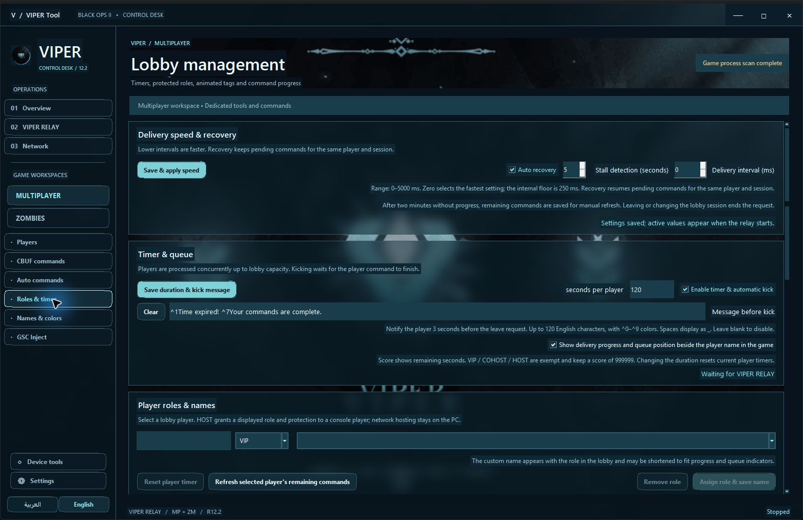Click the Message before kick text field
This screenshot has height=520, width=803.
437,312
